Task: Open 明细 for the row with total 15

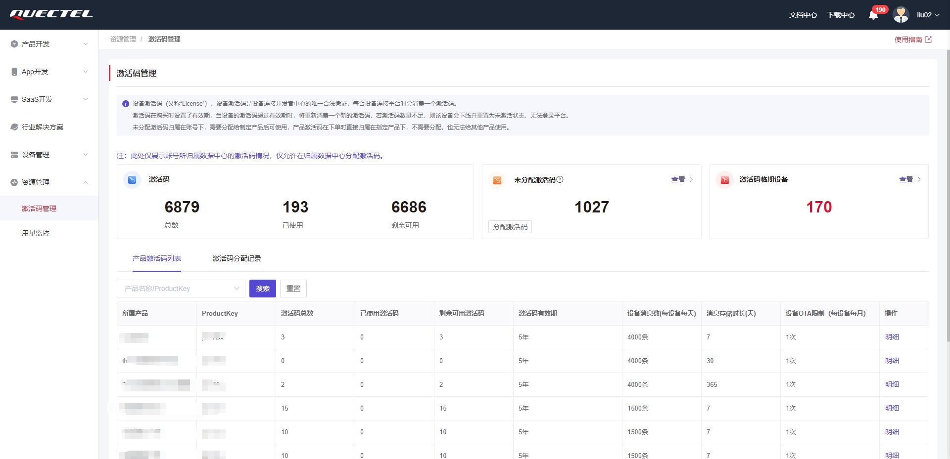Action: pyautogui.click(x=892, y=408)
